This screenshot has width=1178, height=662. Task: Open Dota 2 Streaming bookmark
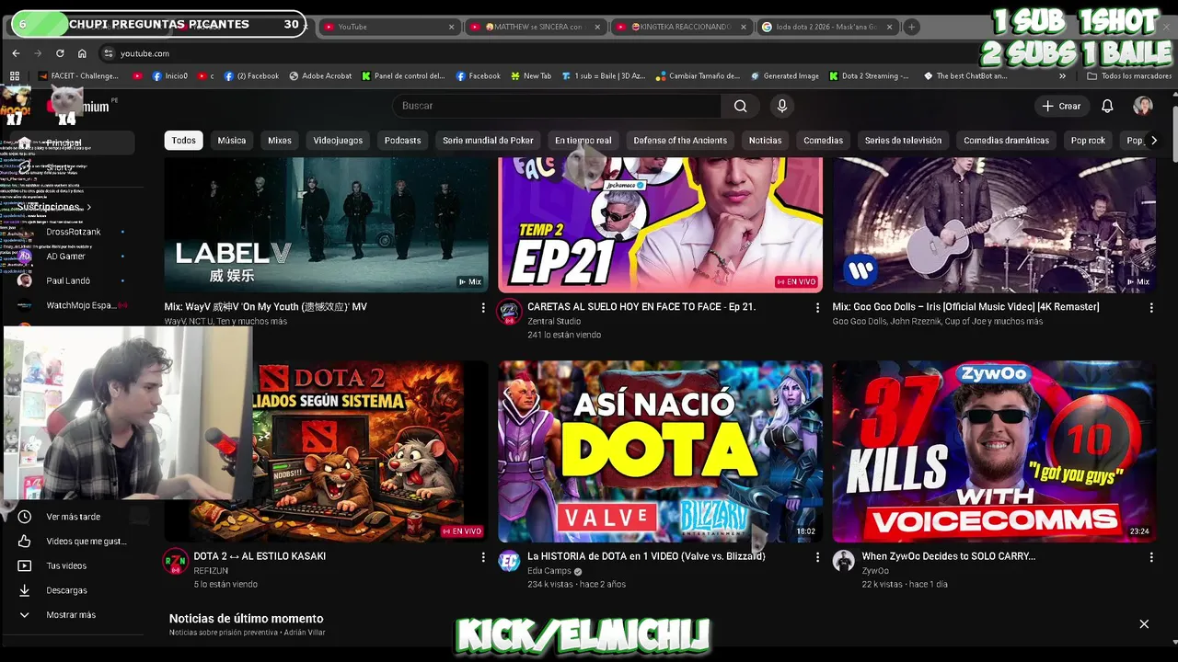coord(869,76)
